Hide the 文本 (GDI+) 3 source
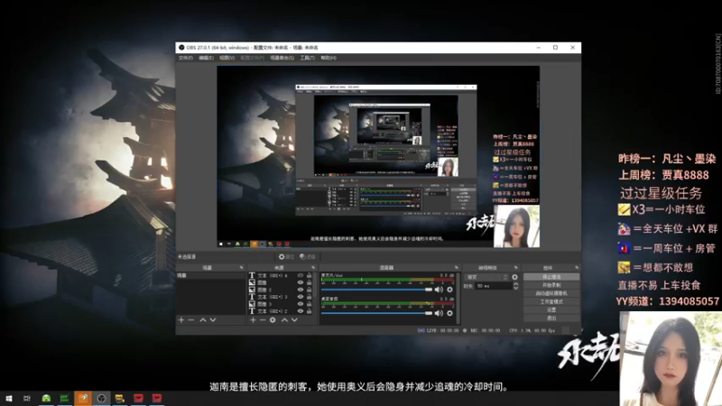 (301, 297)
